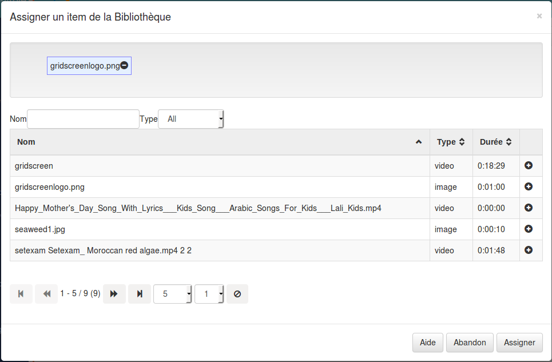Open the items-per-page dropdown showing 5

click(172, 293)
